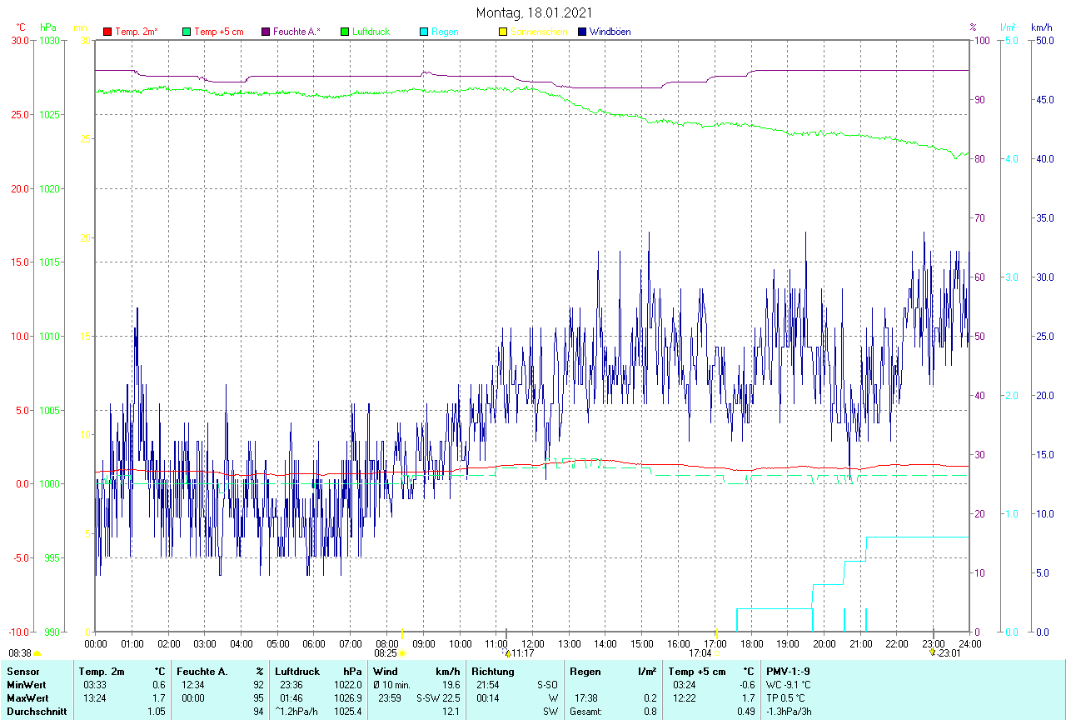Select the 'Luftdruck' legend label
The height and width of the screenshot is (720, 1066).
click(371, 32)
